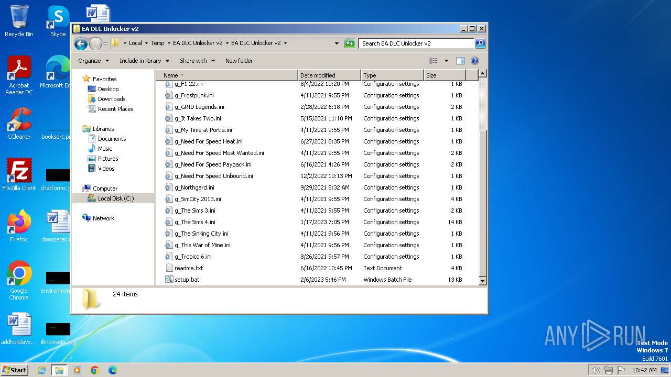Select Music library
Image resolution: width=671 pixels, height=377 pixels.
(x=105, y=149)
